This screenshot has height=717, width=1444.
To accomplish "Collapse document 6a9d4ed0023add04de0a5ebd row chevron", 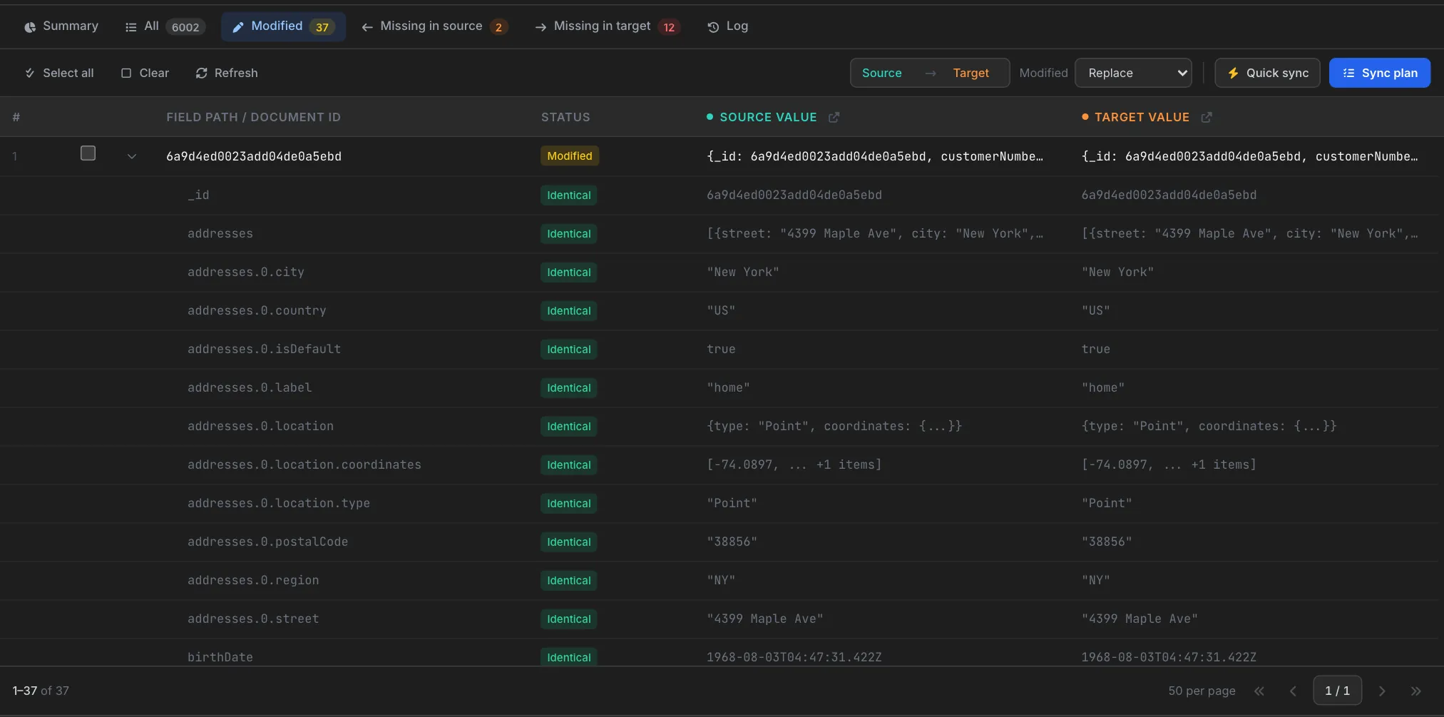I will click(x=132, y=156).
